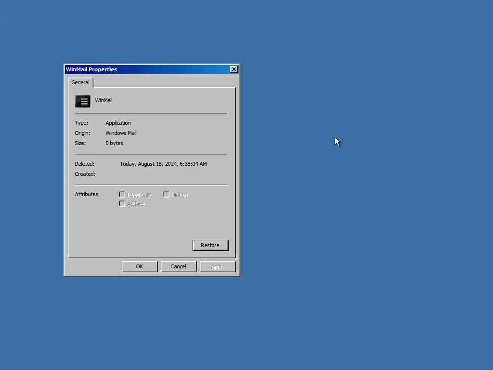This screenshot has width=493, height=370.
Task: Close the WinMail Properties dialog
Action: coord(234,69)
